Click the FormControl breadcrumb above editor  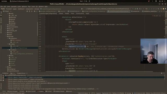[x=80, y=14]
